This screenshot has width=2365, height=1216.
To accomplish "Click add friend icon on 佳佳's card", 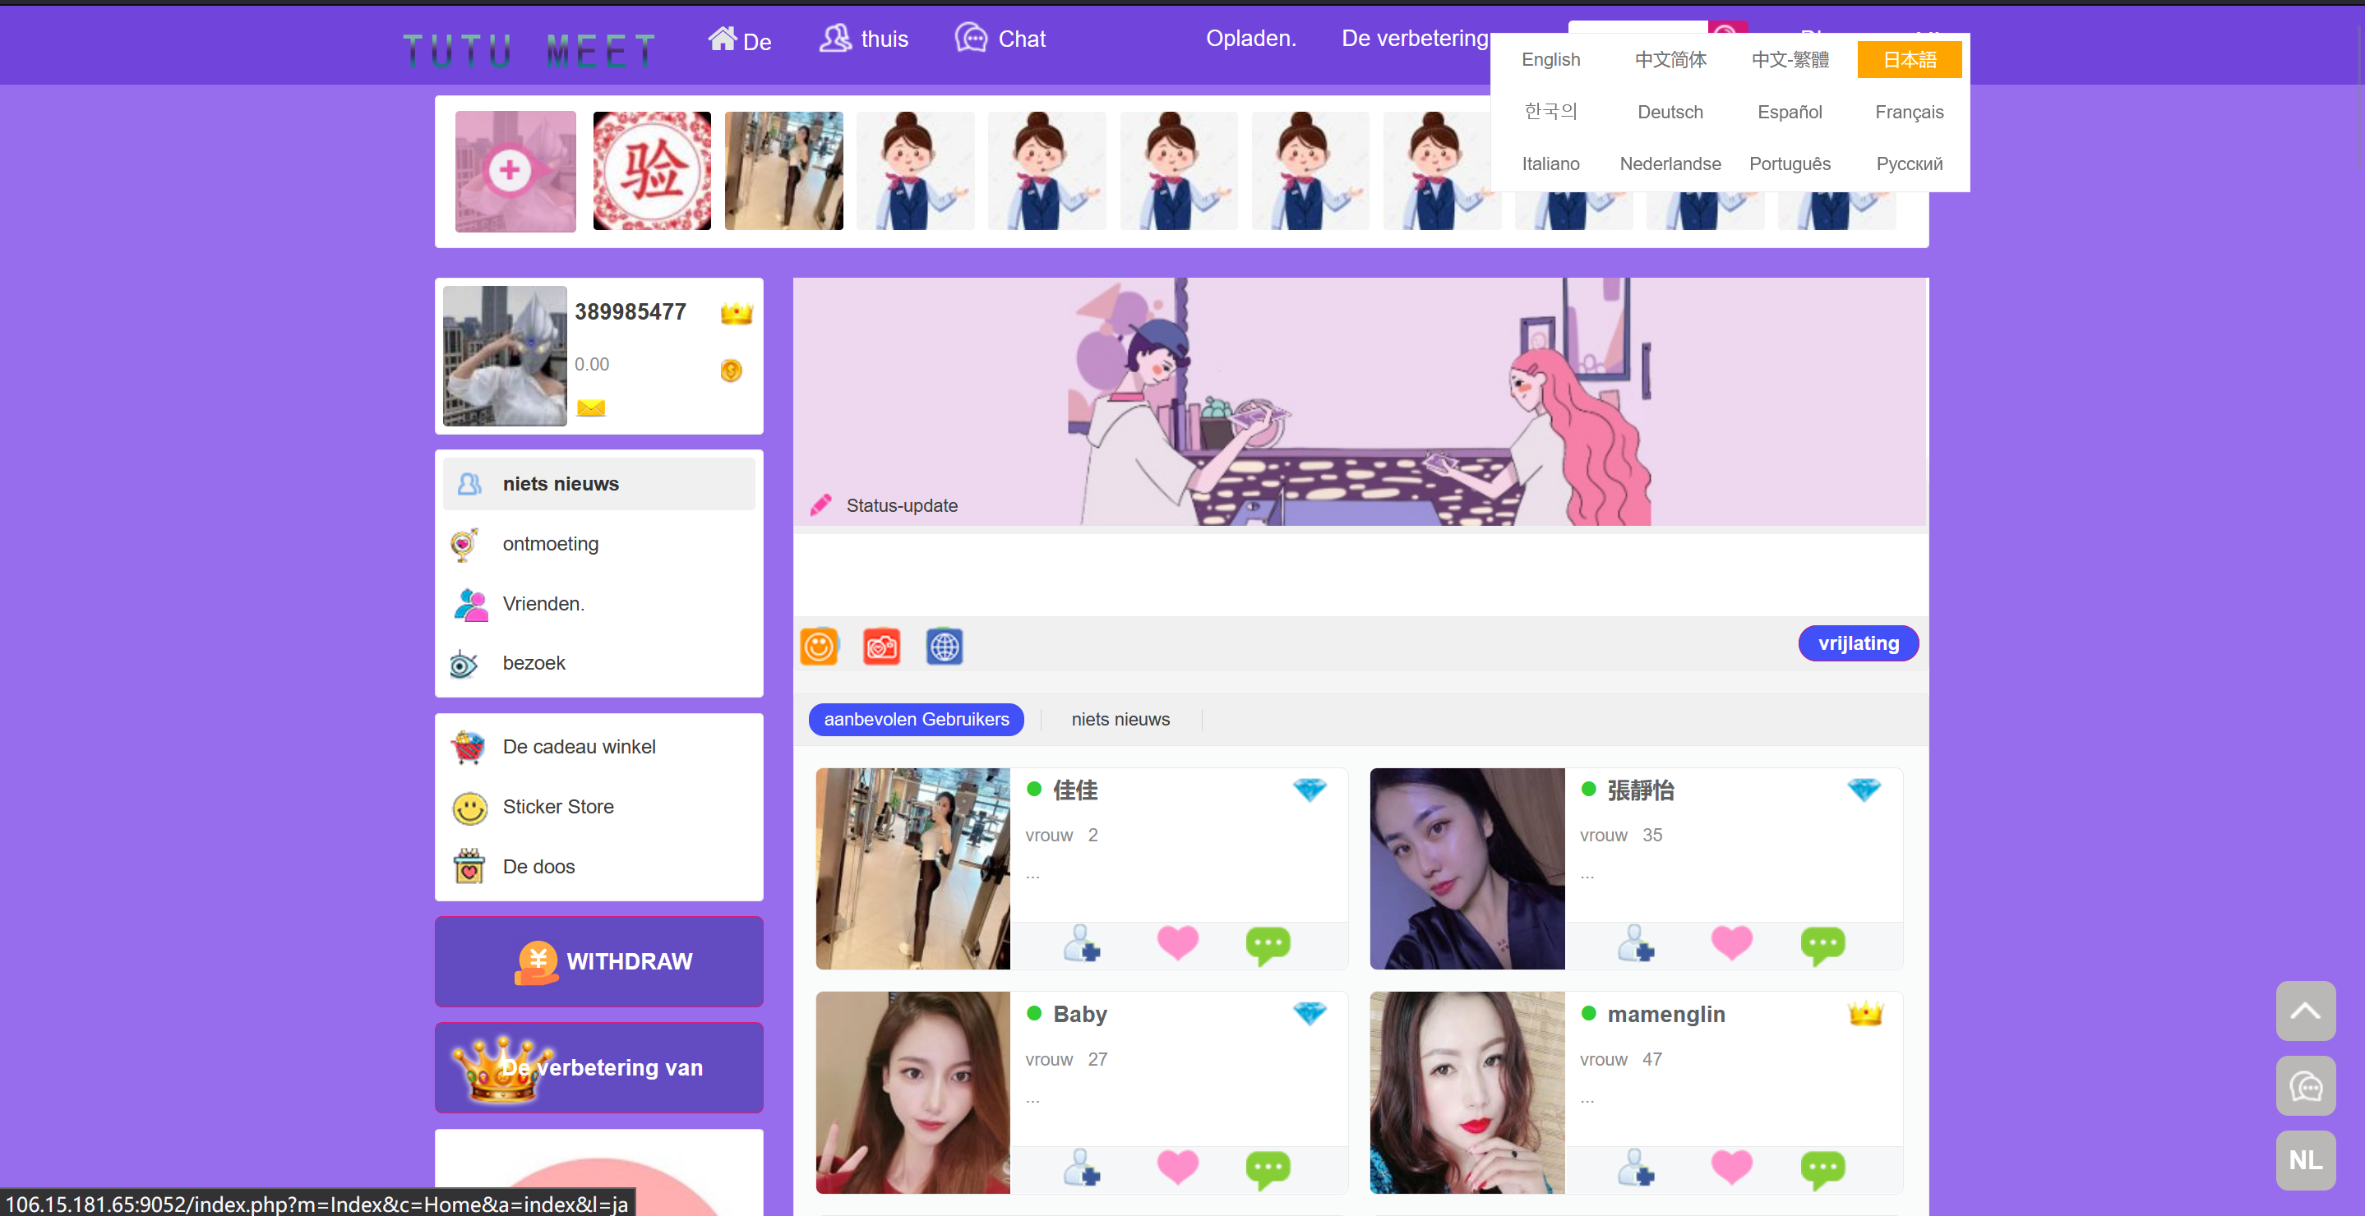I will pos(1082,943).
